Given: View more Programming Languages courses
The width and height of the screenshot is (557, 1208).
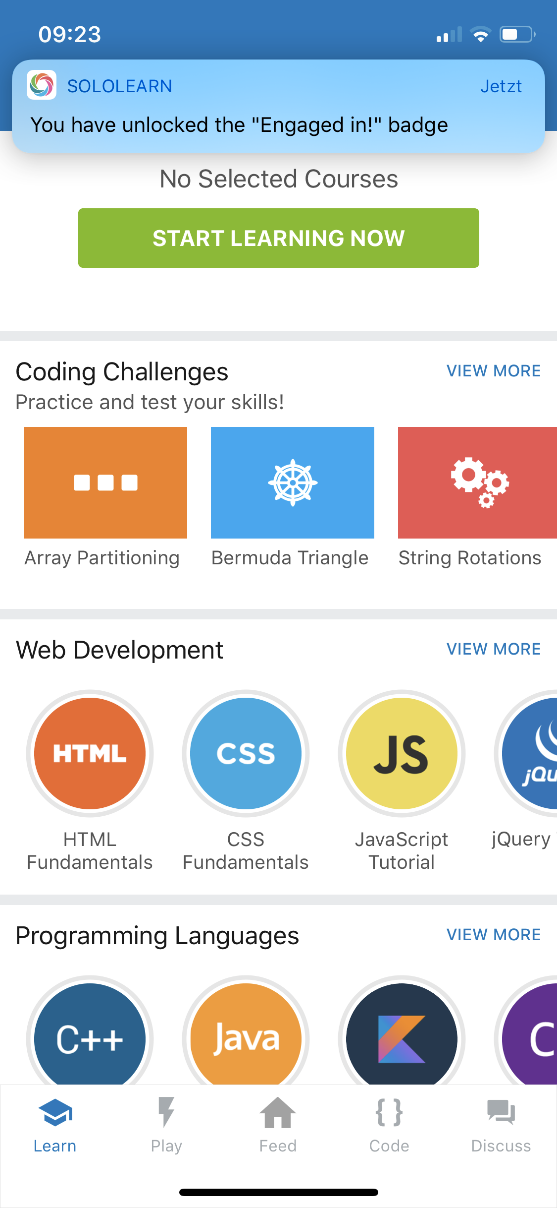Looking at the screenshot, I should pos(493,935).
